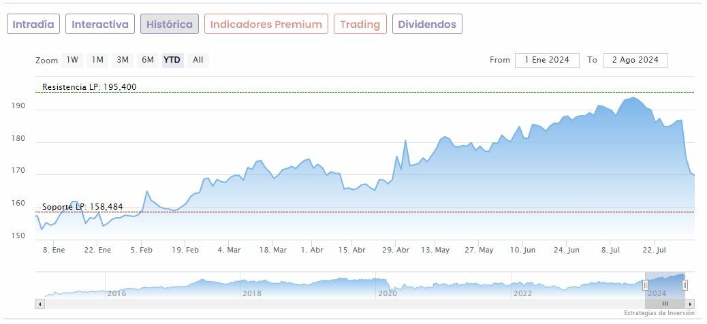Go to the Trading tab
Screen dimensions: 707x324
(x=360, y=25)
